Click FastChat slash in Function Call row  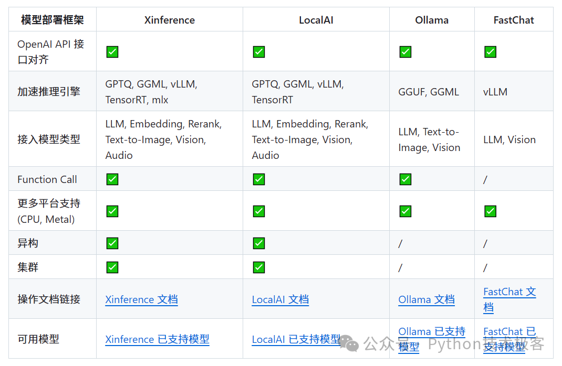(485, 180)
